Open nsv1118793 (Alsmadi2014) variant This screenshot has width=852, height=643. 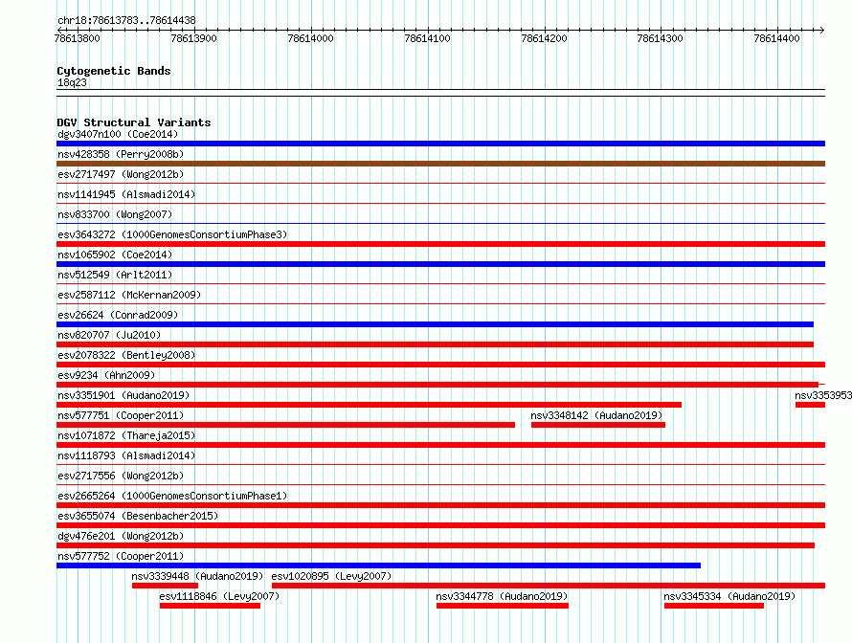tap(126, 455)
